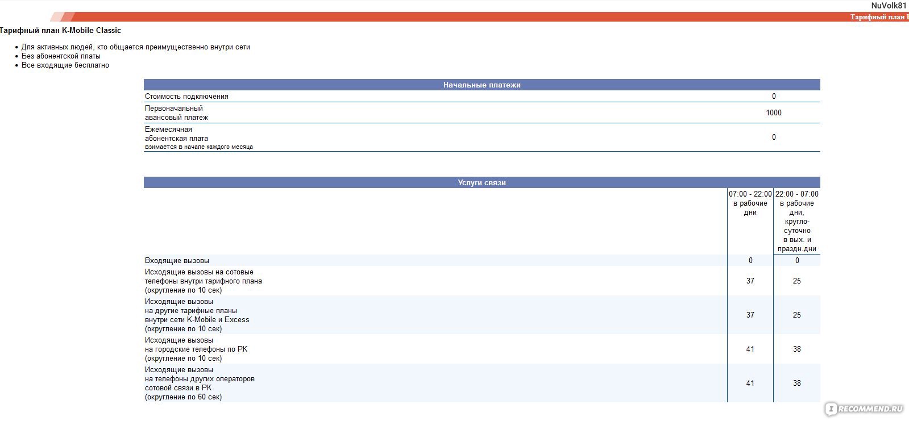This screenshot has height=421, width=909.
Task: Click the 25 value for K-Mobile и Excess row
Action: [x=797, y=315]
